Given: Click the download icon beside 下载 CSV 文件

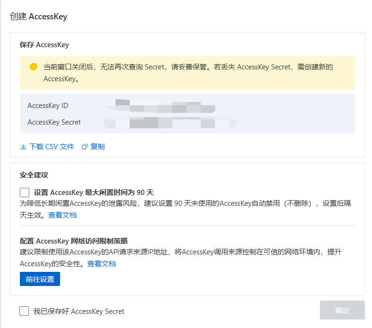Looking at the screenshot, I should [23, 147].
